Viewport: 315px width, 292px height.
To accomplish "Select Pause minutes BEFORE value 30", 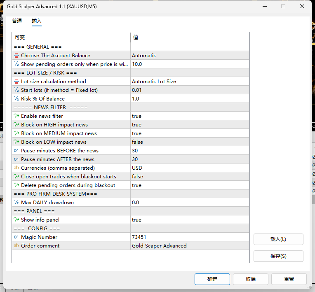I will click(190, 150).
